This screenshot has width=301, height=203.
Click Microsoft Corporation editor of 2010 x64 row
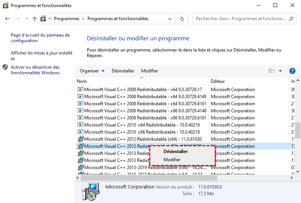233,125
